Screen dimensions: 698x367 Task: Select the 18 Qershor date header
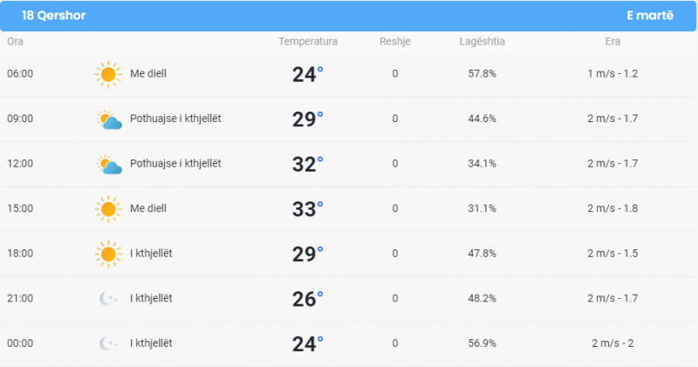click(54, 16)
